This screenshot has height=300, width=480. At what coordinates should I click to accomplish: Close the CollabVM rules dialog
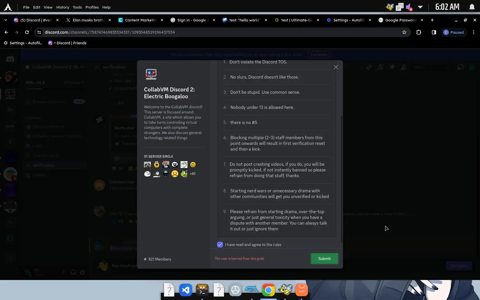tap(336, 67)
